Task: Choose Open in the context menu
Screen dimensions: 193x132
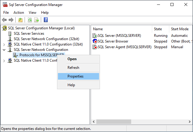Action: (72, 59)
